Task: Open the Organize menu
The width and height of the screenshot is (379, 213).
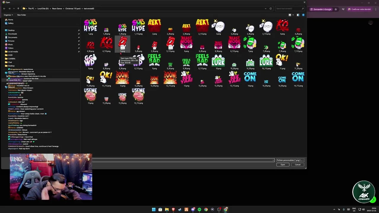Action: click(8, 15)
